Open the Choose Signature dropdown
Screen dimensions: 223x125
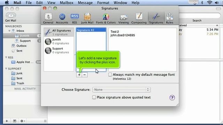[122, 90]
